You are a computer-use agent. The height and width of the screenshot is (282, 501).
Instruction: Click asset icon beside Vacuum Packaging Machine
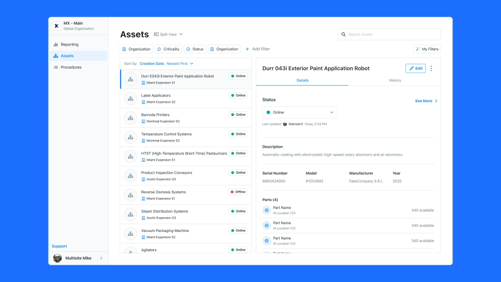point(130,234)
